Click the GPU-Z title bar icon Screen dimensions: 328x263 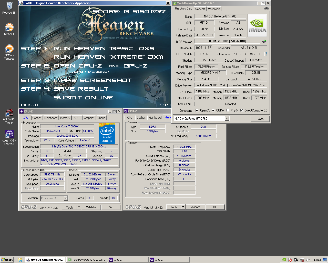175,3
